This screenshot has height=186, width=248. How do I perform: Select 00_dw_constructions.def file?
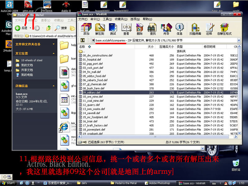97,55
